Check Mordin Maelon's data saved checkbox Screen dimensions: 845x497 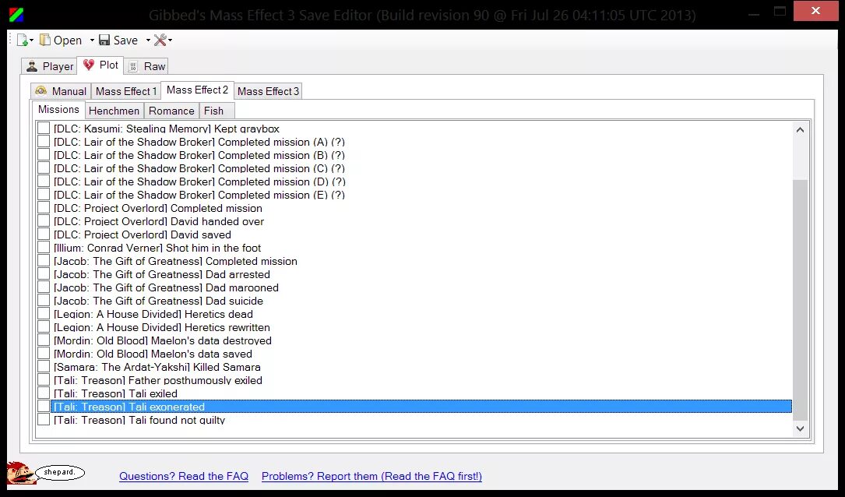(x=44, y=354)
